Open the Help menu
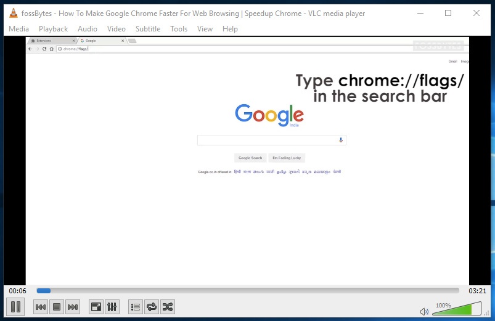 click(230, 29)
